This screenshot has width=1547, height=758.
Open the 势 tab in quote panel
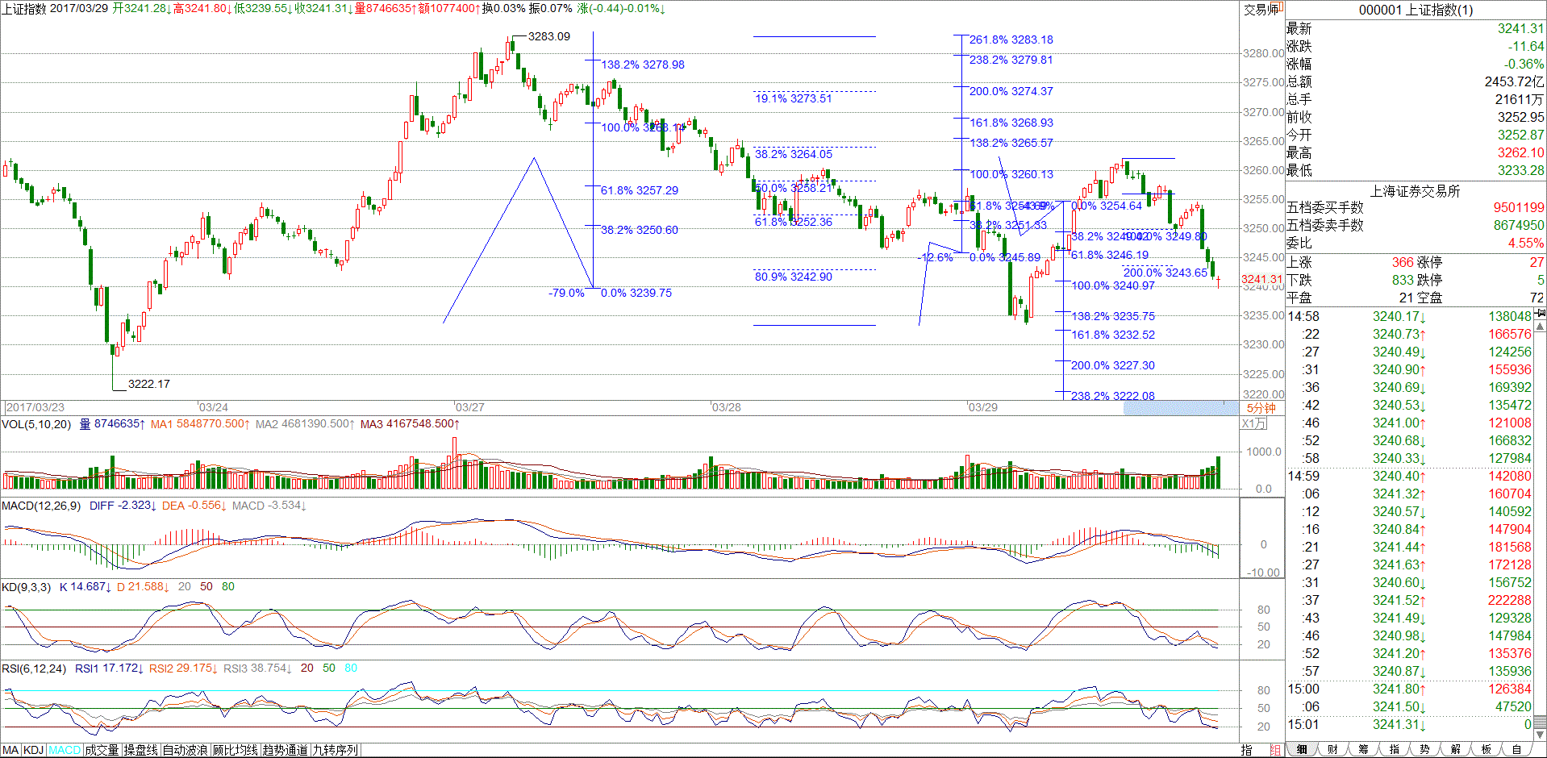(1424, 750)
